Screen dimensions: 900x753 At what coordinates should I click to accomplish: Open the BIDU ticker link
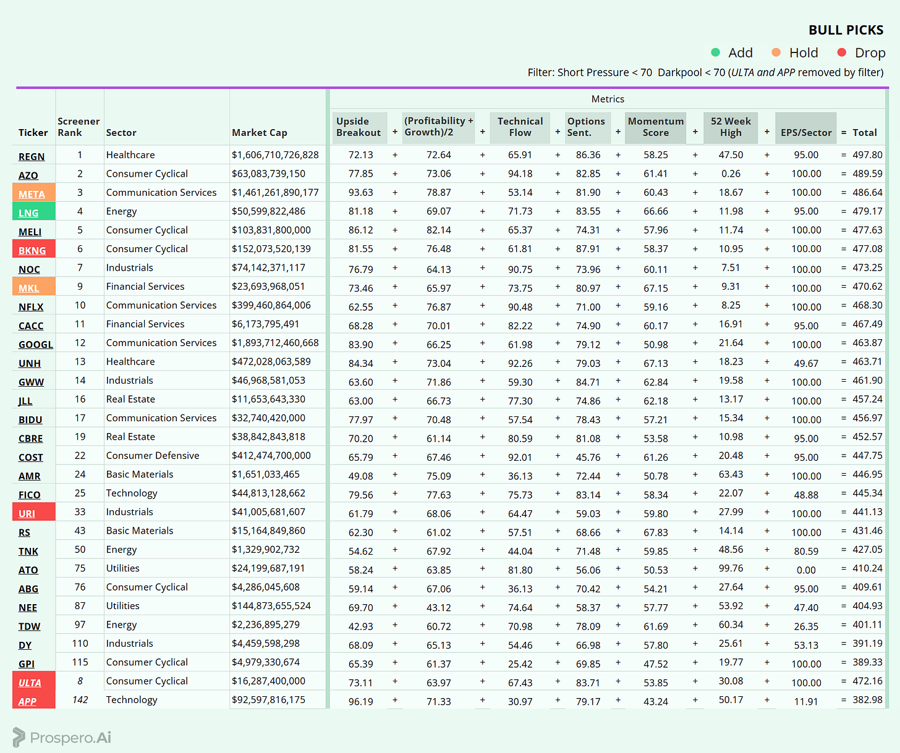[x=30, y=419]
